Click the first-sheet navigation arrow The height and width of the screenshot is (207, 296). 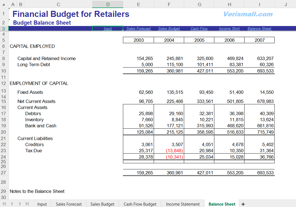pyautogui.click(x=5, y=204)
